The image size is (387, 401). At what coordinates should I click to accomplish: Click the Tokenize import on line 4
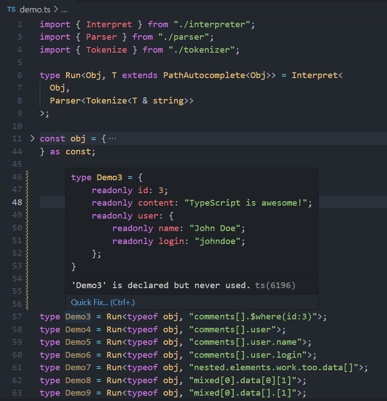tap(106, 50)
